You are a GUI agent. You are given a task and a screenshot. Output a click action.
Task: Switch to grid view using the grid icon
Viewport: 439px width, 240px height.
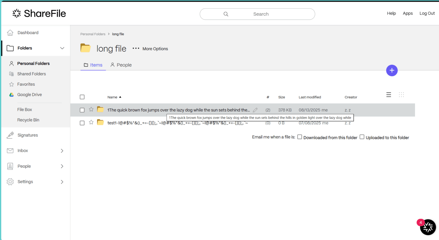point(401,94)
